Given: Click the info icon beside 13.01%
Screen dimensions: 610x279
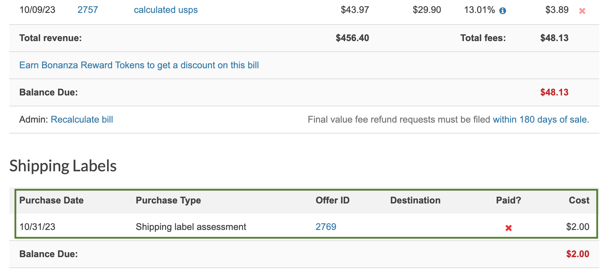Looking at the screenshot, I should coord(503,11).
